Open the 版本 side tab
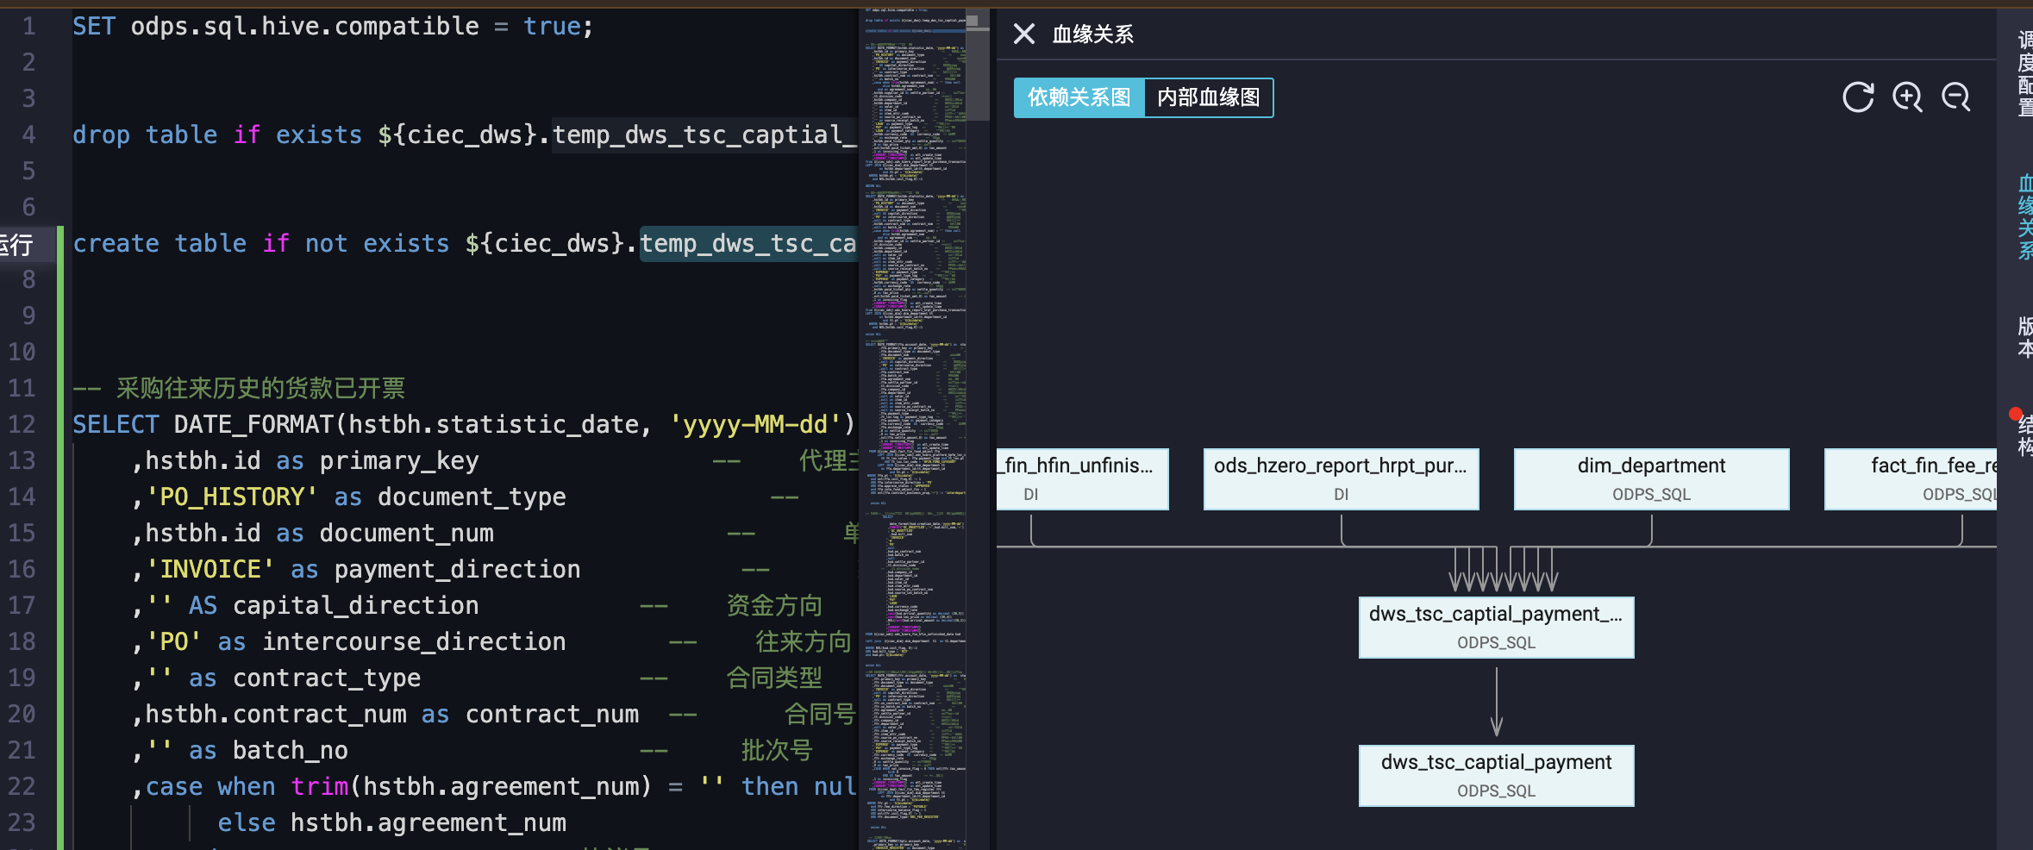The image size is (2033, 850). tap(2024, 337)
